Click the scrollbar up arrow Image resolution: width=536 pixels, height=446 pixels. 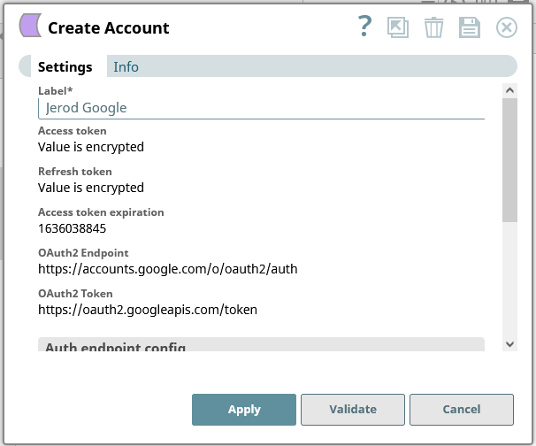pyautogui.click(x=509, y=89)
